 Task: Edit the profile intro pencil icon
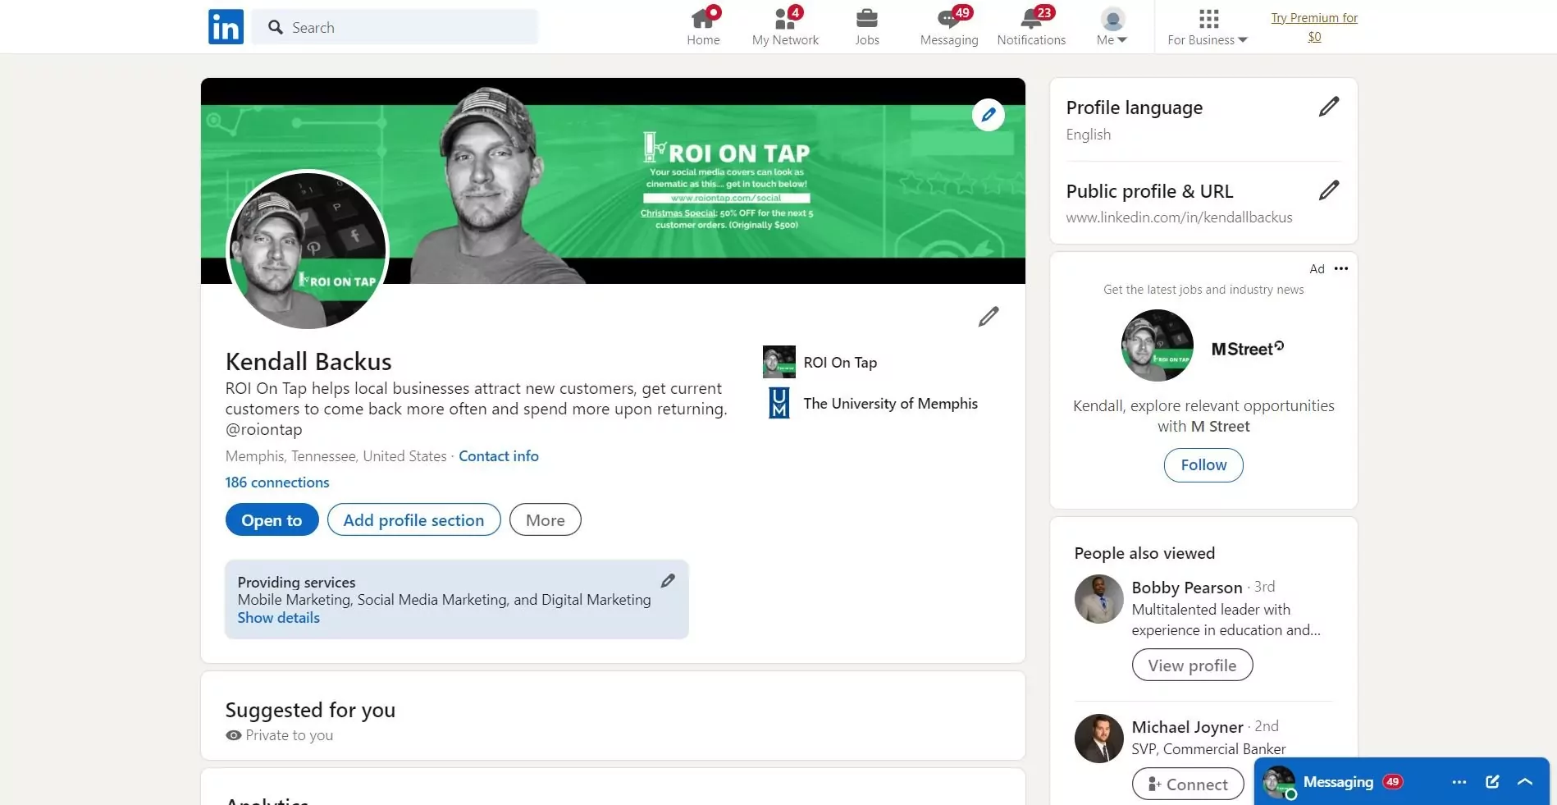(x=988, y=317)
